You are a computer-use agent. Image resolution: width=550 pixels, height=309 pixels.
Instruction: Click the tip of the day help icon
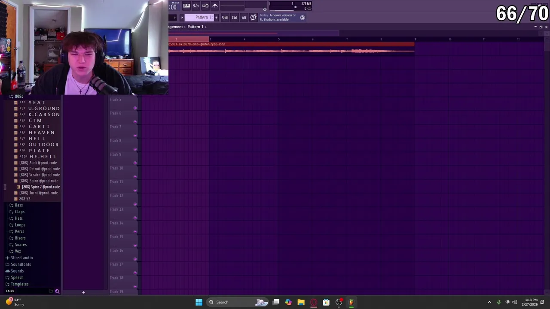254,18
